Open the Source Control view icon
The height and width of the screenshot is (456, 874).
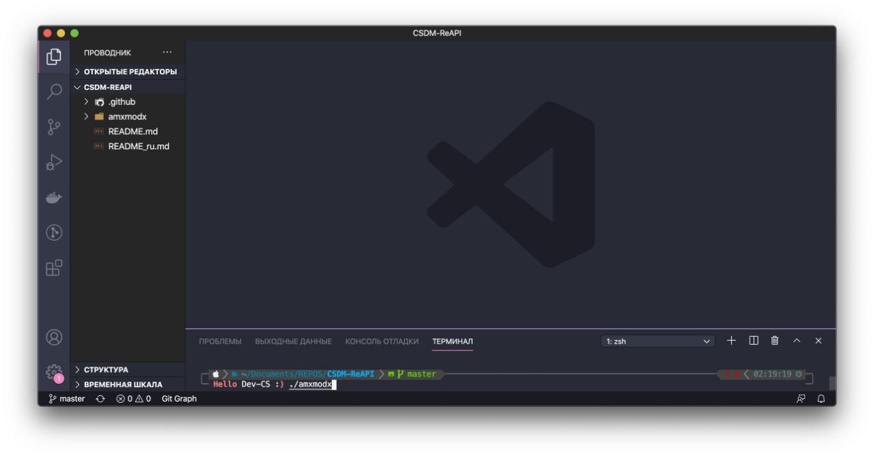54,127
